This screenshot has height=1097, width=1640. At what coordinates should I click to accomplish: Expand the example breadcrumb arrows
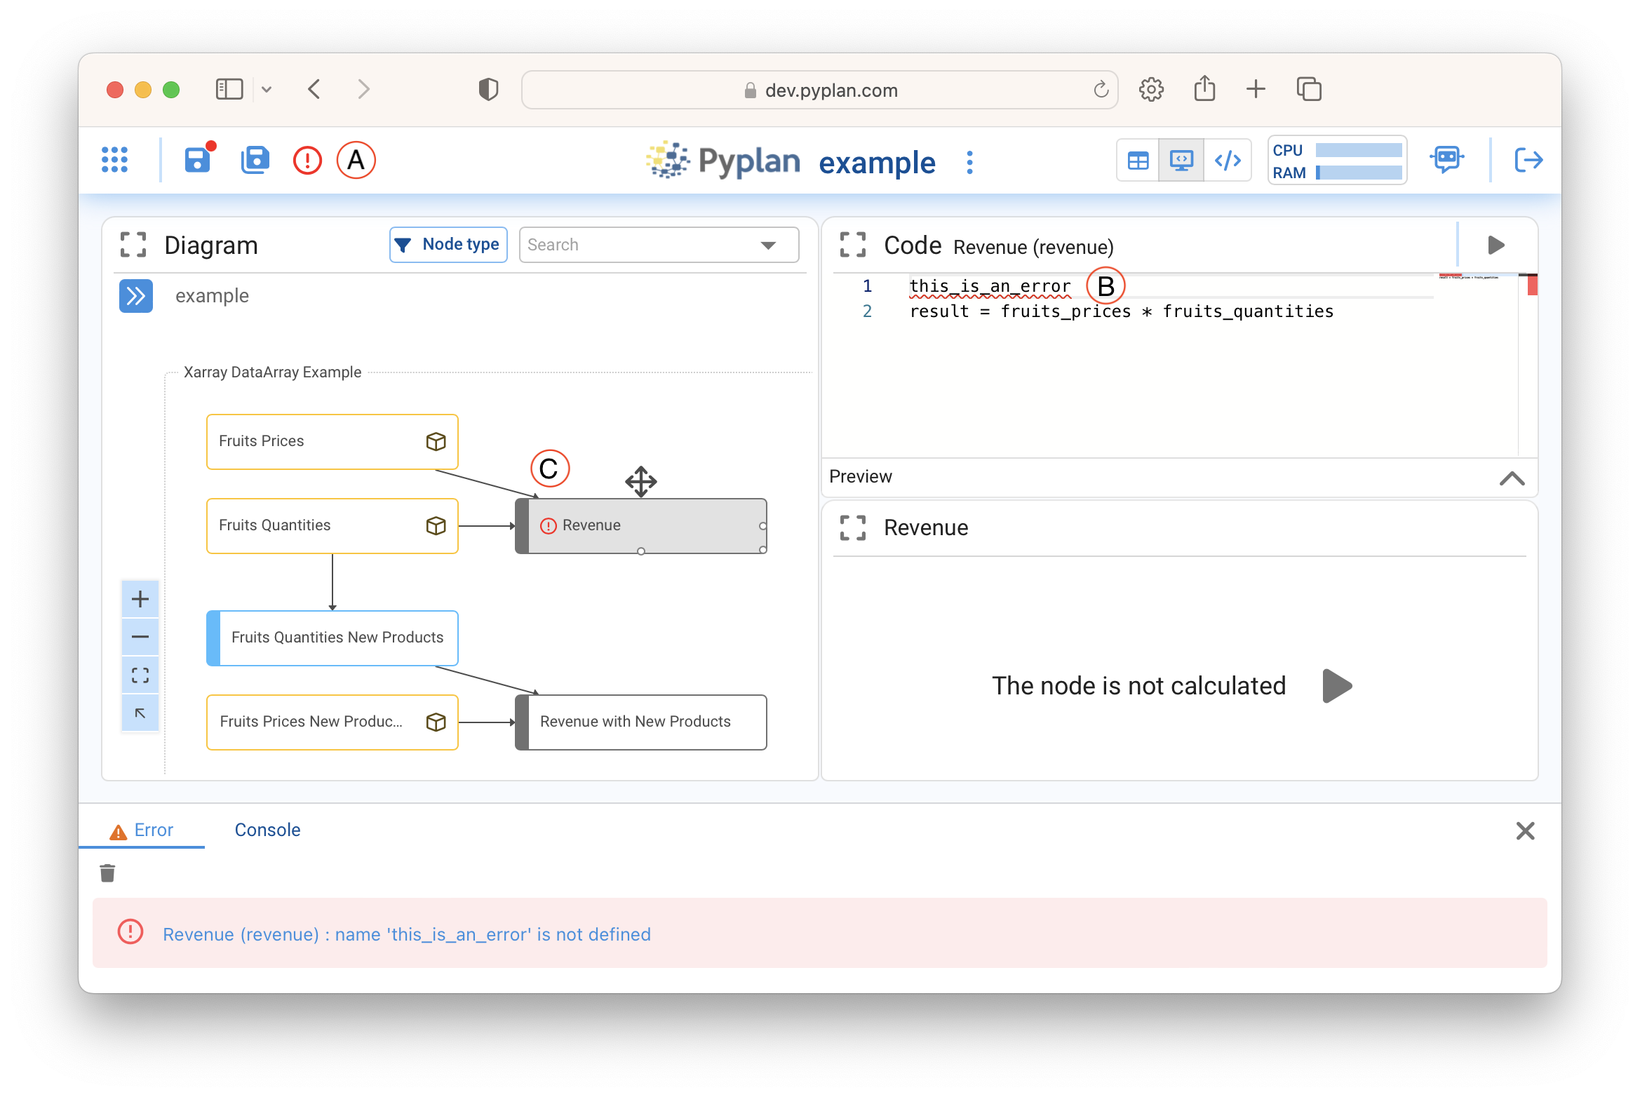coord(136,296)
